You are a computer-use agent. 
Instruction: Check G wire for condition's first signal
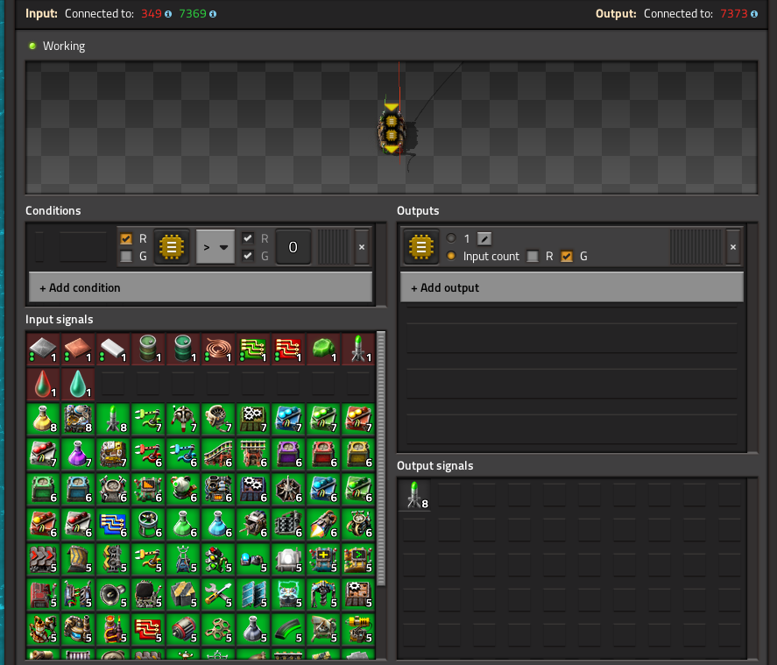tap(126, 256)
